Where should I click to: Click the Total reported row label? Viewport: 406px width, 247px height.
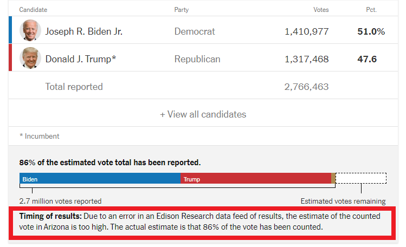point(74,87)
